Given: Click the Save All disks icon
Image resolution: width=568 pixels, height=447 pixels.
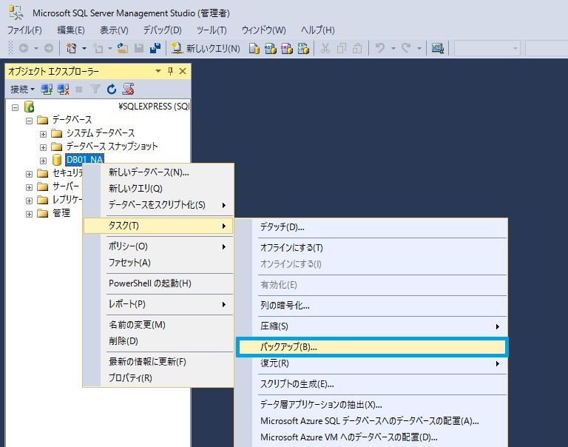Looking at the screenshot, I should tap(155, 48).
